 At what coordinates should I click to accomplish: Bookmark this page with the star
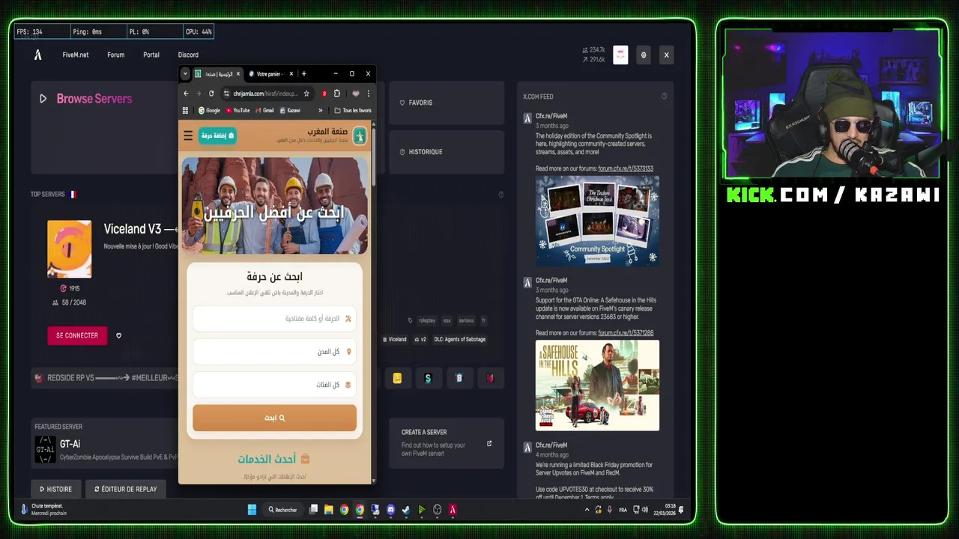click(x=306, y=94)
